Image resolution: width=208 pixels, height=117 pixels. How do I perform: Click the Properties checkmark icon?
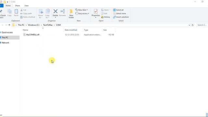[96, 11]
